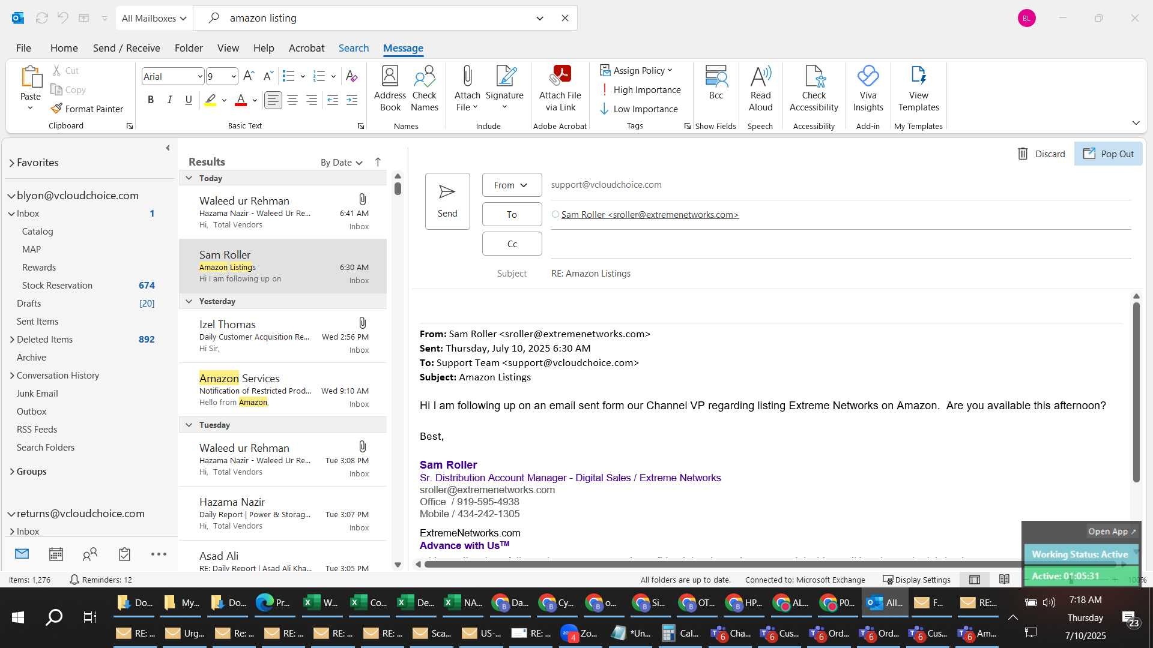Open the File menu
1153x648 pixels.
(x=23, y=48)
